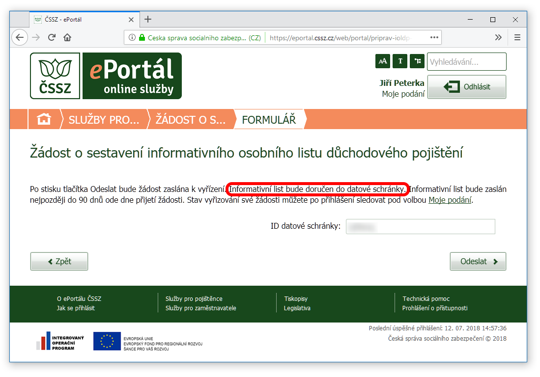Viewport: 540px width, 377px height.
Task: Maximize the browser window
Action: pos(493,20)
